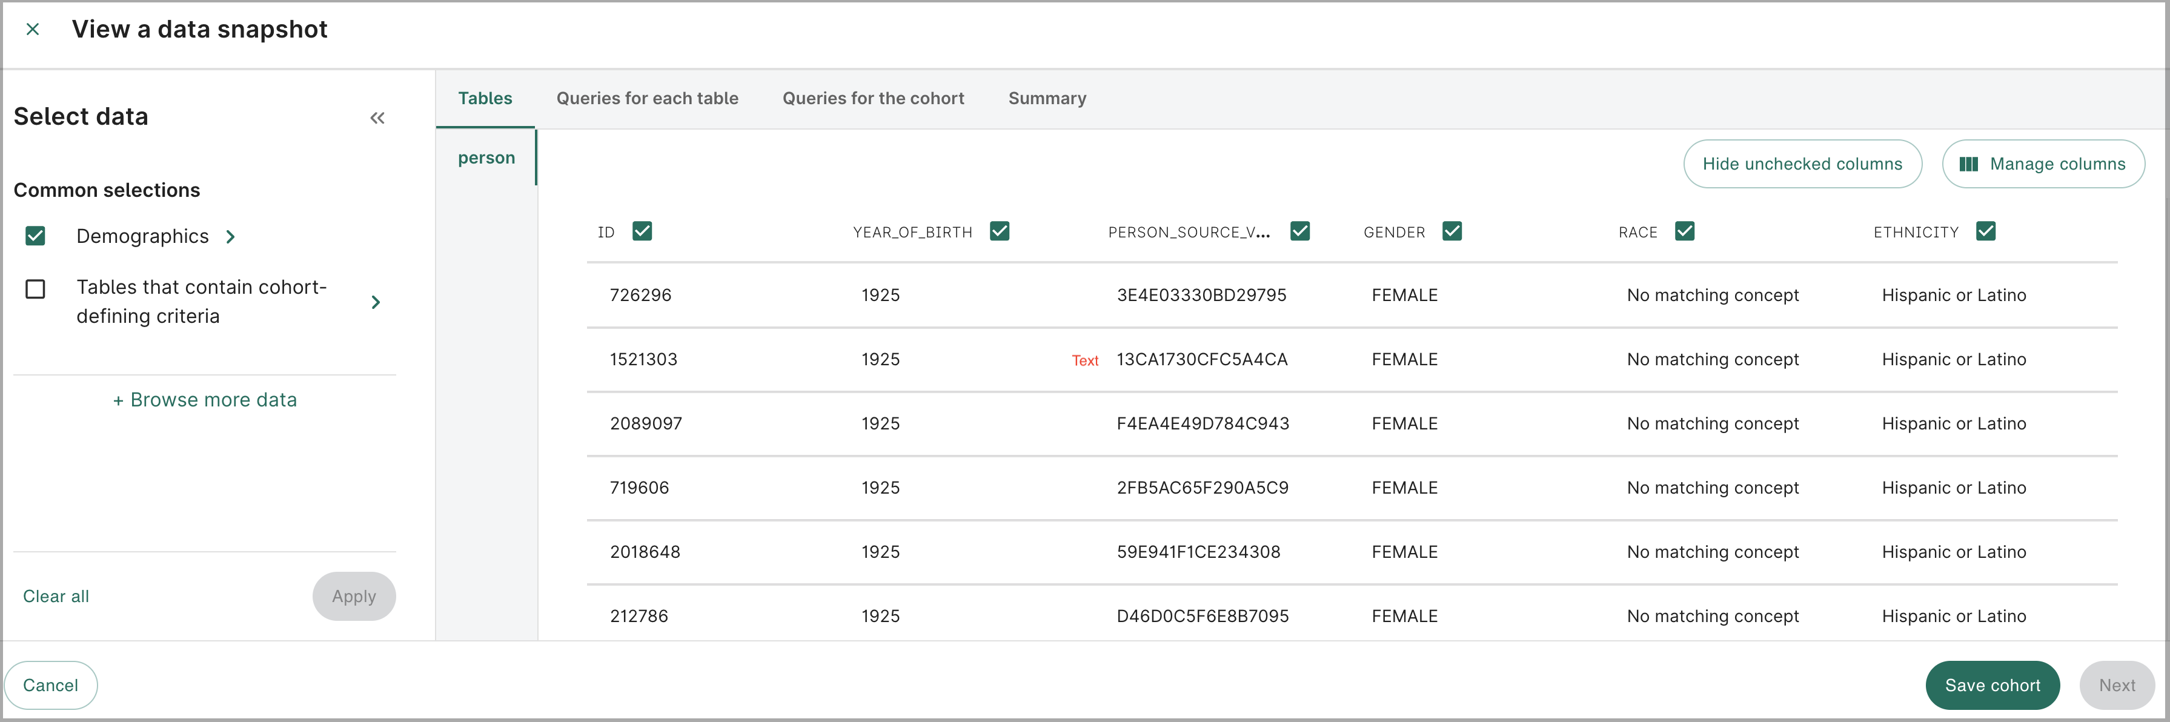Select the person table tab
This screenshot has height=722, width=2170.
(x=486, y=157)
